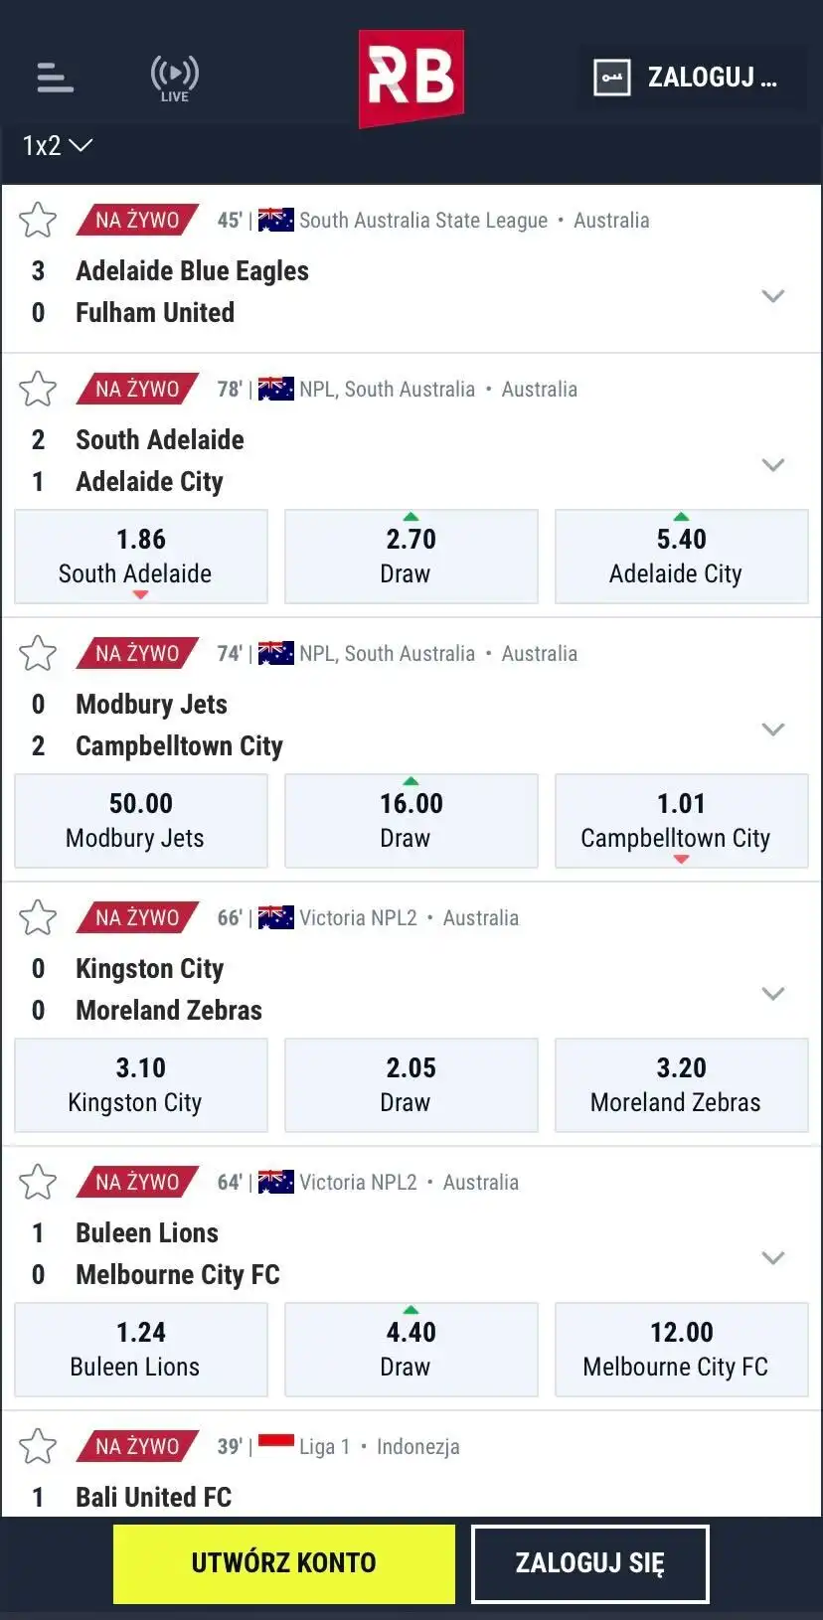
Task: Open the hamburger menu
Action: [x=55, y=77]
